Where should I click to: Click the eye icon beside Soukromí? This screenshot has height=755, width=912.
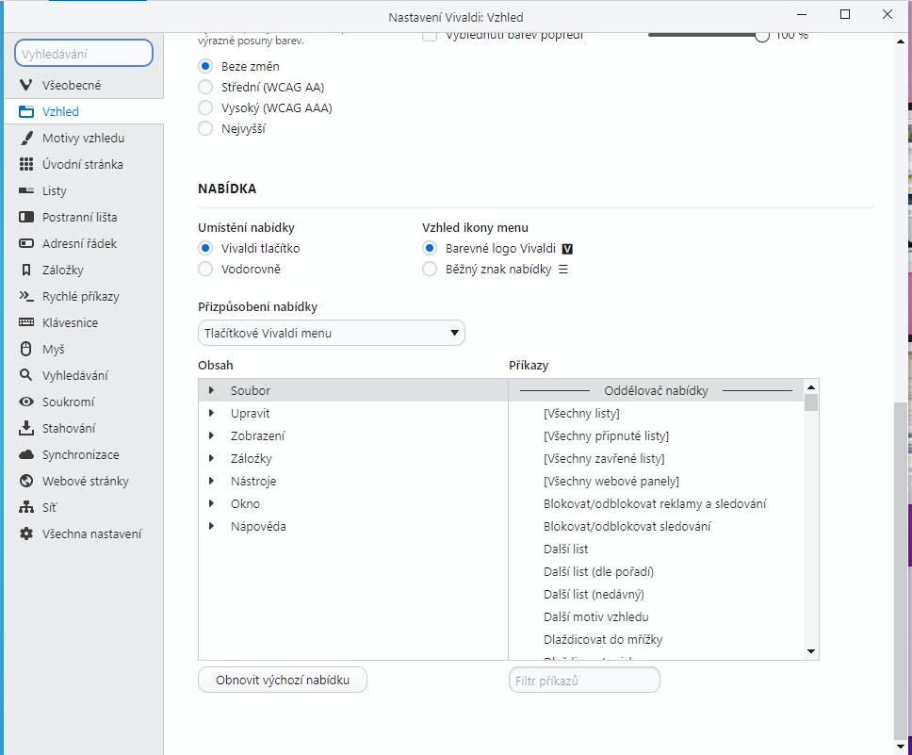click(26, 402)
